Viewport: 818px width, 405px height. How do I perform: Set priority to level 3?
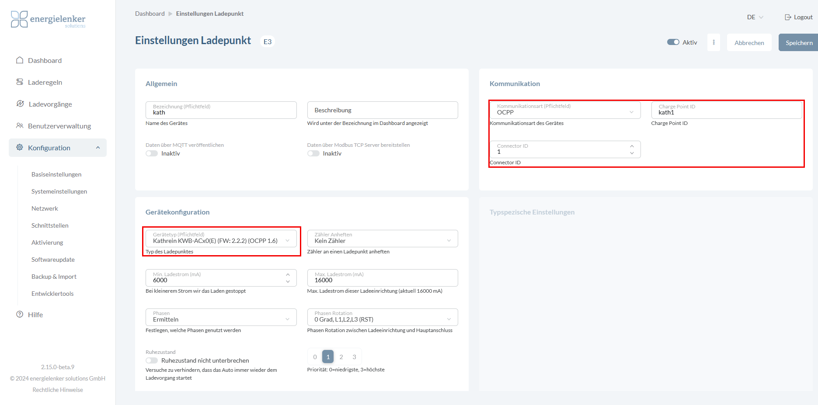tap(354, 357)
